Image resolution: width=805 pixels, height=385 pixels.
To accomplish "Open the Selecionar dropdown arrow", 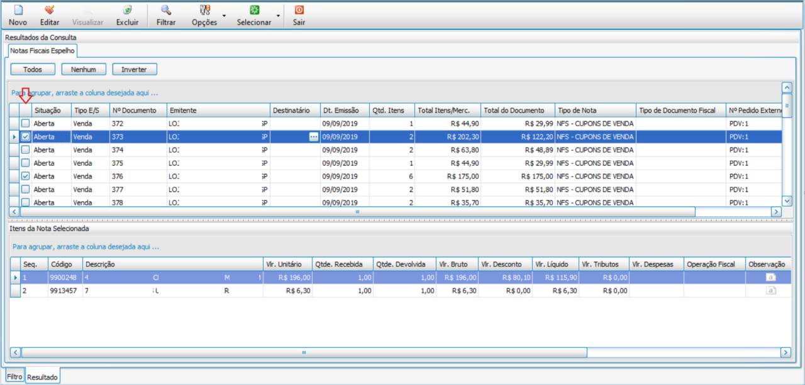I will coord(278,16).
